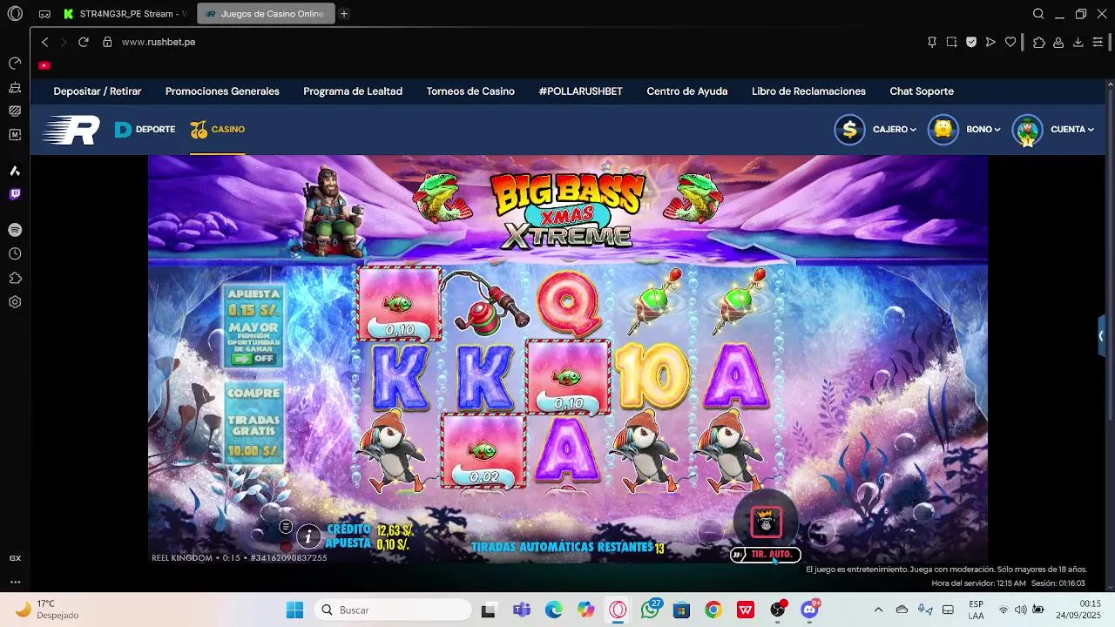
Task: Switch to STR4NG3R_PE Stream tab
Action: pyautogui.click(x=126, y=14)
